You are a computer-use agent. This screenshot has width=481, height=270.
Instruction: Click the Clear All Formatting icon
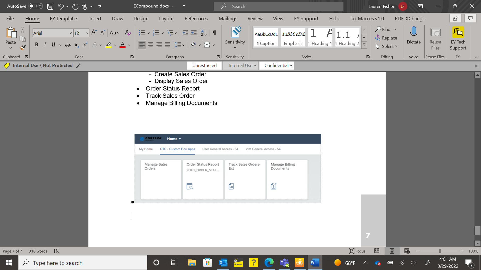(128, 33)
